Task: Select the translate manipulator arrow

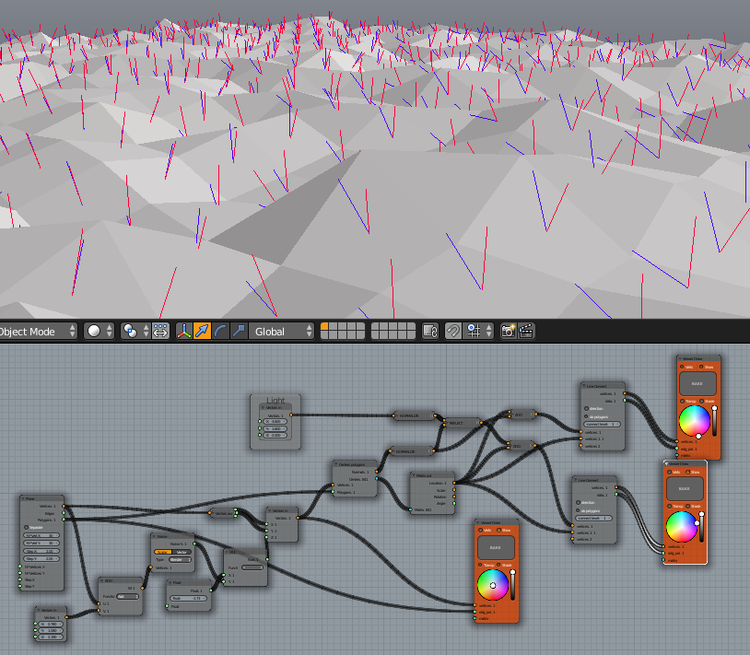Action: click(x=203, y=332)
